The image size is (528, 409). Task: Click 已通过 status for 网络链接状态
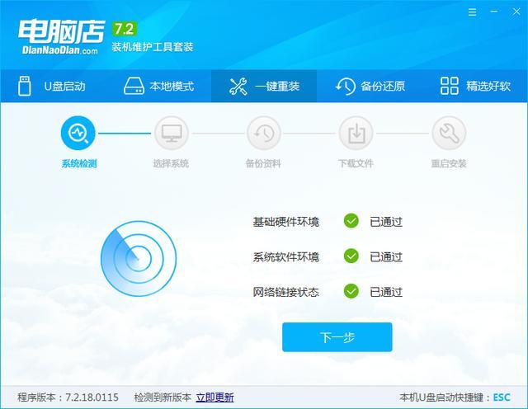click(386, 292)
